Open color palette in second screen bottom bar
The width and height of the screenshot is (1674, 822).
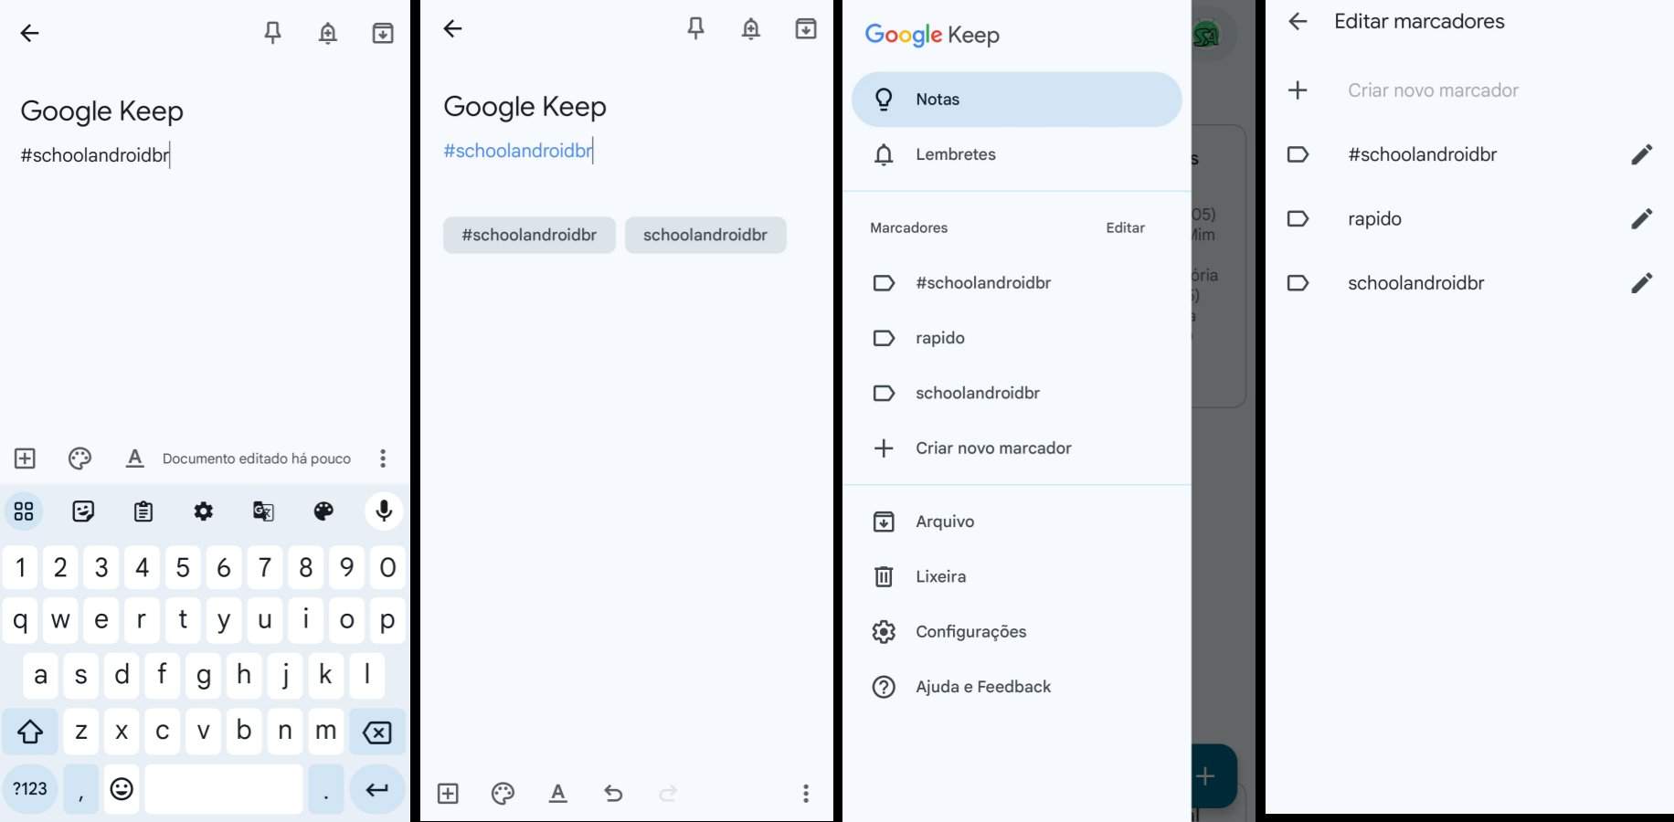pyautogui.click(x=503, y=794)
